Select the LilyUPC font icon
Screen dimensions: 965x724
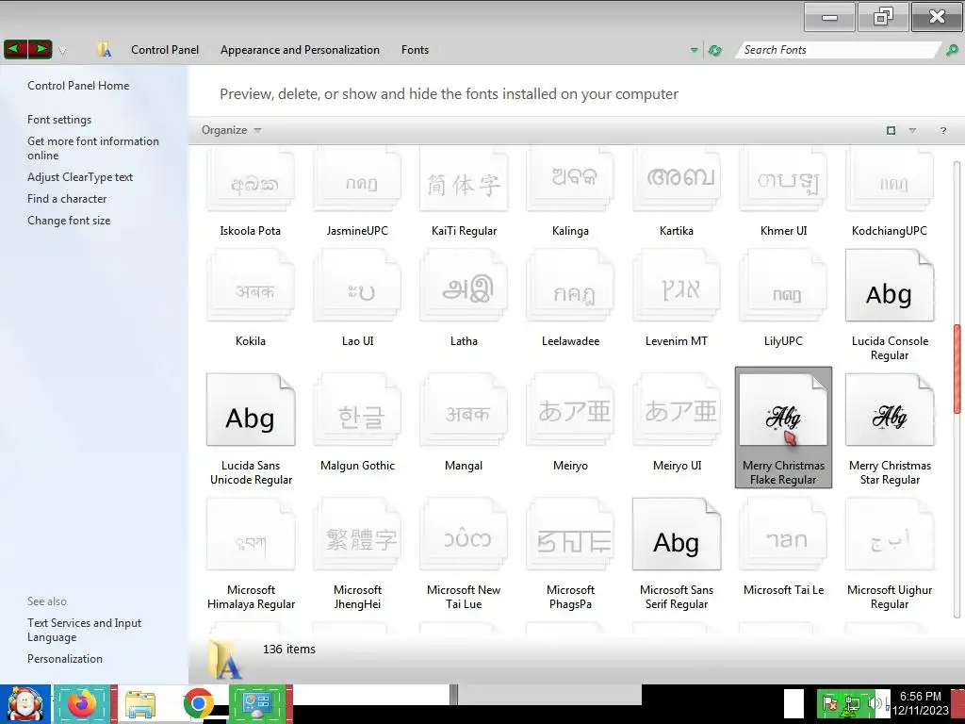(x=783, y=286)
